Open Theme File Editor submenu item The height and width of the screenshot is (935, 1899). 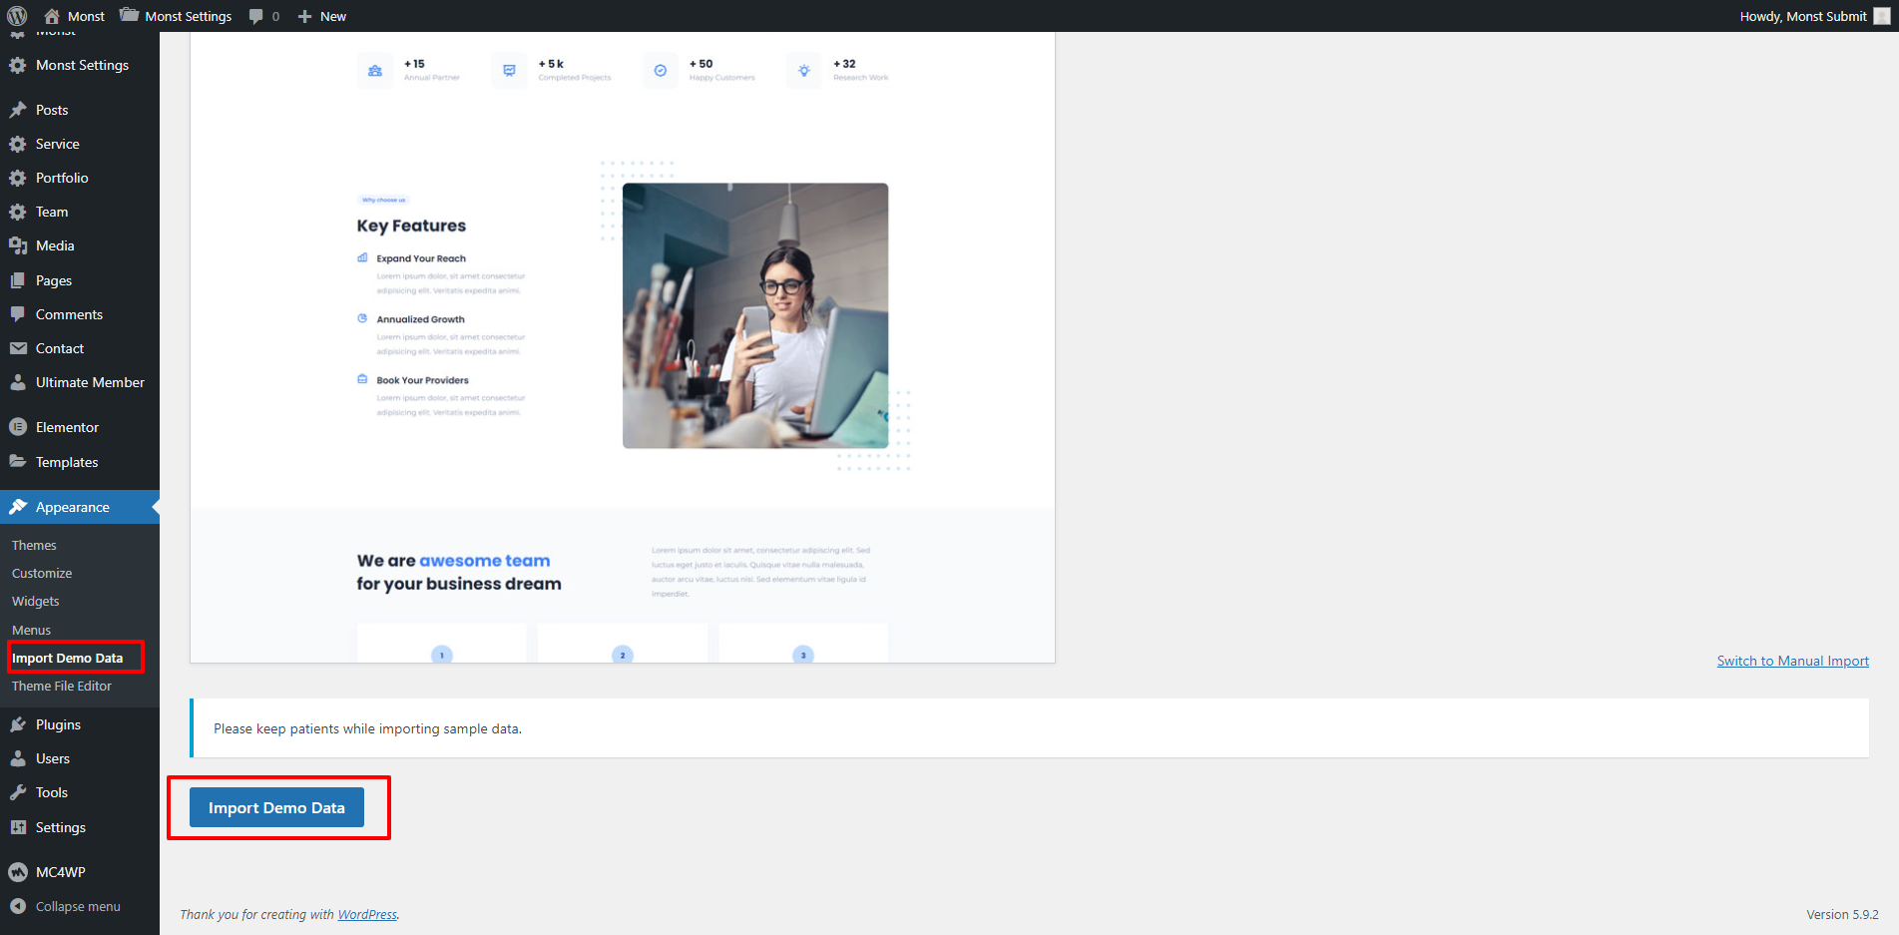coord(62,687)
